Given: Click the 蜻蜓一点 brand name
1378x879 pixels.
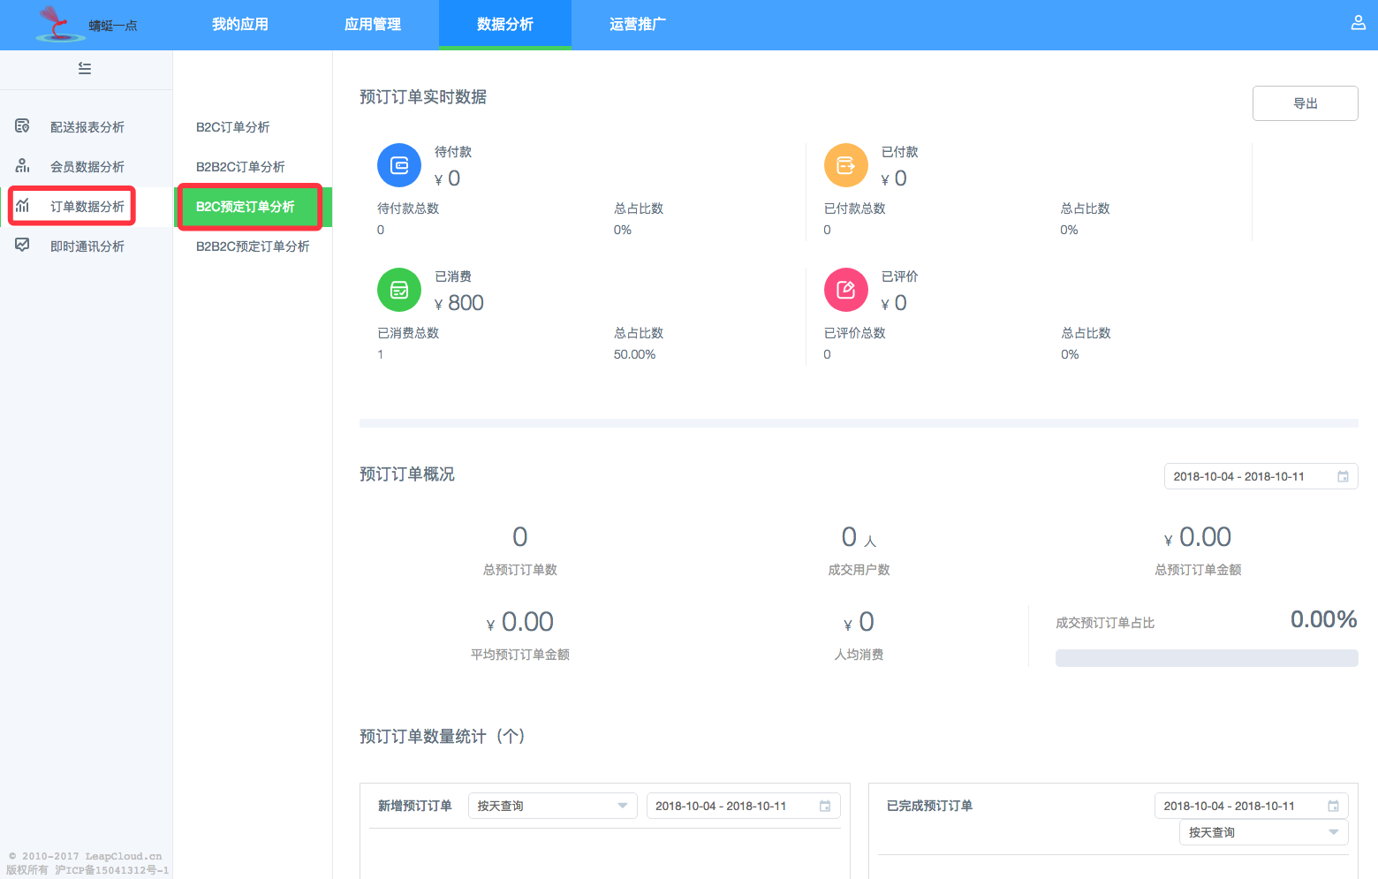Looking at the screenshot, I should tap(113, 26).
